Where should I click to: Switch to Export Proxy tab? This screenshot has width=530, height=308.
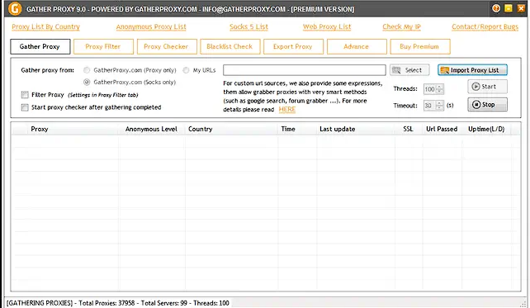[x=293, y=47]
